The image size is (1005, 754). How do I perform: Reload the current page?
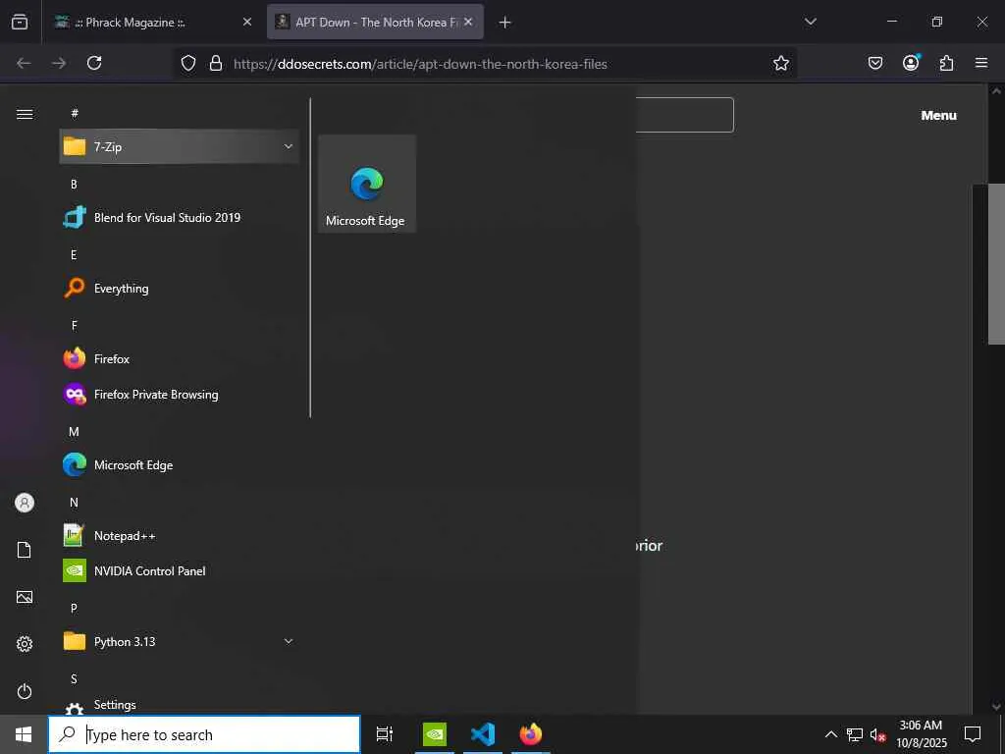point(94,63)
